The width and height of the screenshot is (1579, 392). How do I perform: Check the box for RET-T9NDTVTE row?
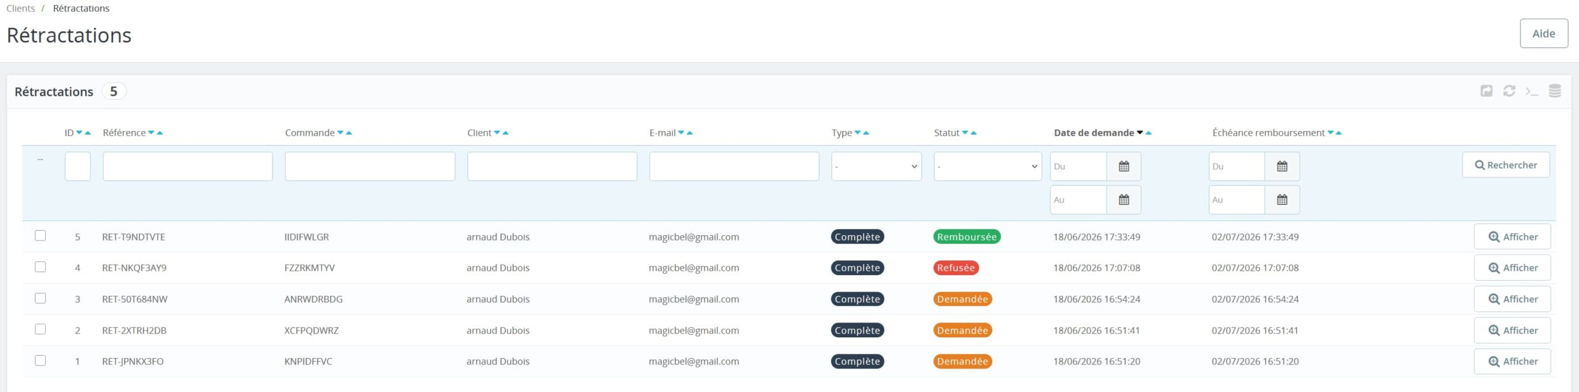[x=40, y=236]
